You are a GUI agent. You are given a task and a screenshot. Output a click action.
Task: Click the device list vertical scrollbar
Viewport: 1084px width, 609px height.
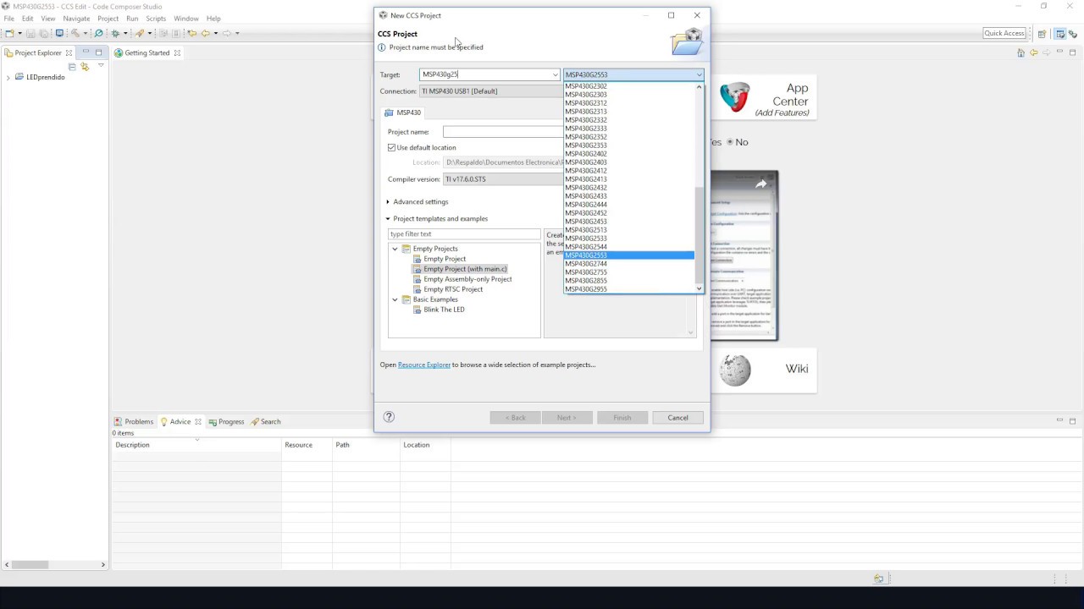tap(699, 235)
